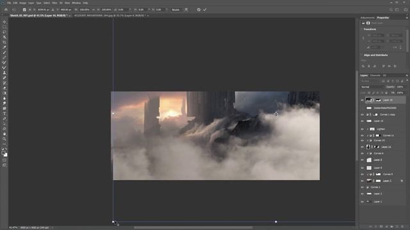The width and height of the screenshot is (410, 230).
Task: Create a new group folder icon
Action: 391,227
